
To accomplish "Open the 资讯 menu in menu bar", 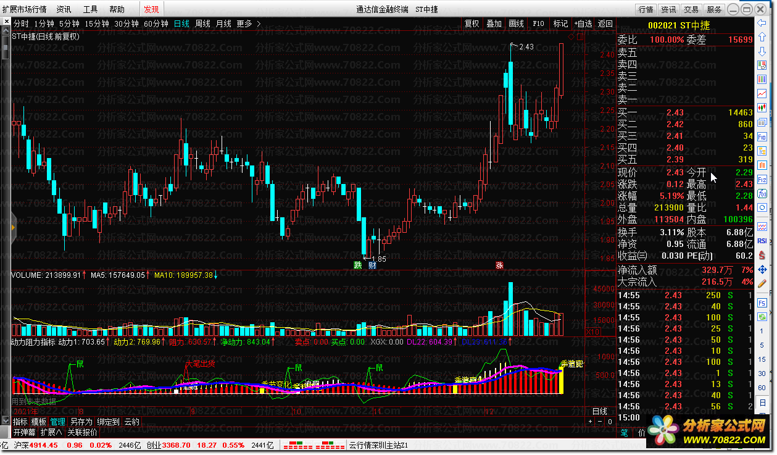I will [x=64, y=9].
